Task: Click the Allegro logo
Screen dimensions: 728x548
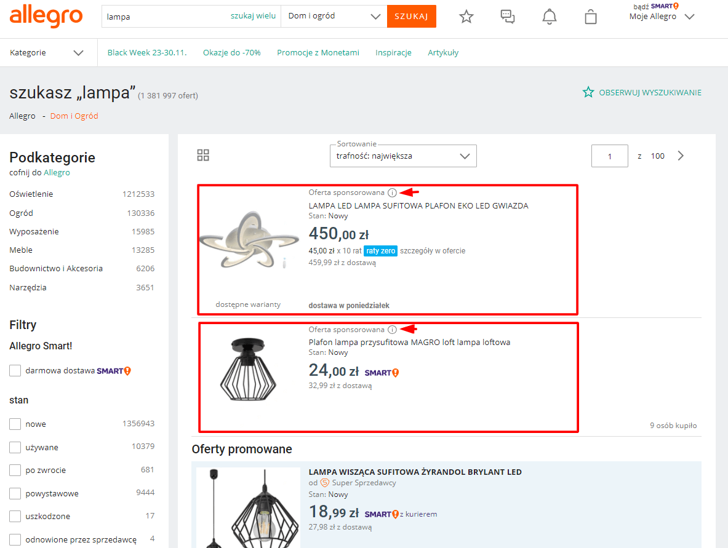Action: [x=46, y=16]
